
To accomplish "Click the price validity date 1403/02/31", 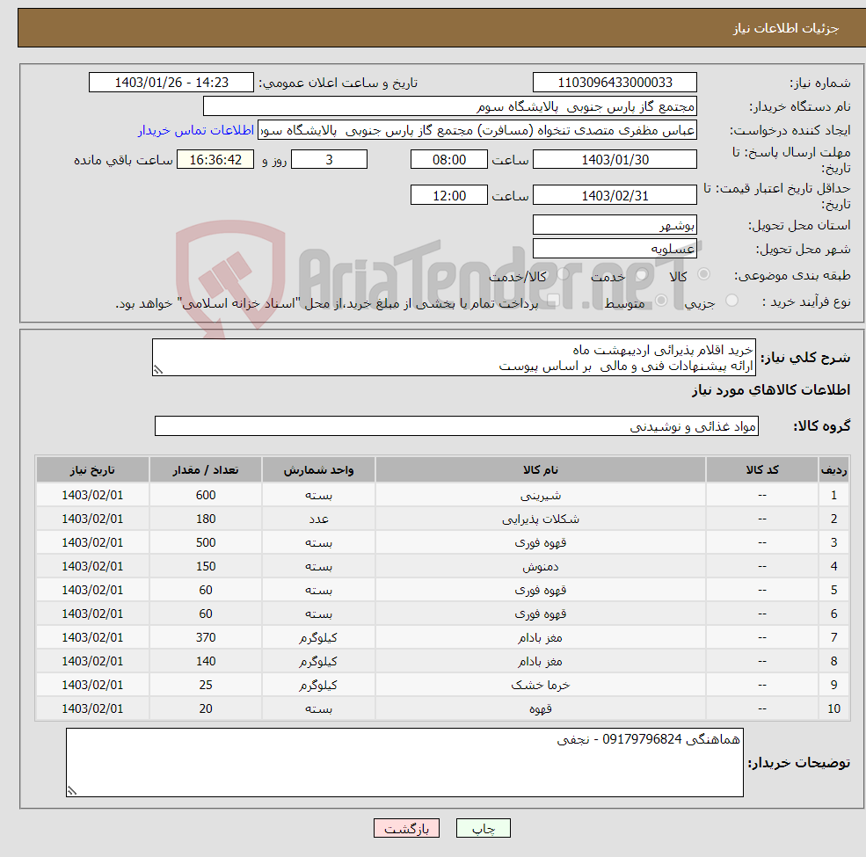I will [615, 195].
